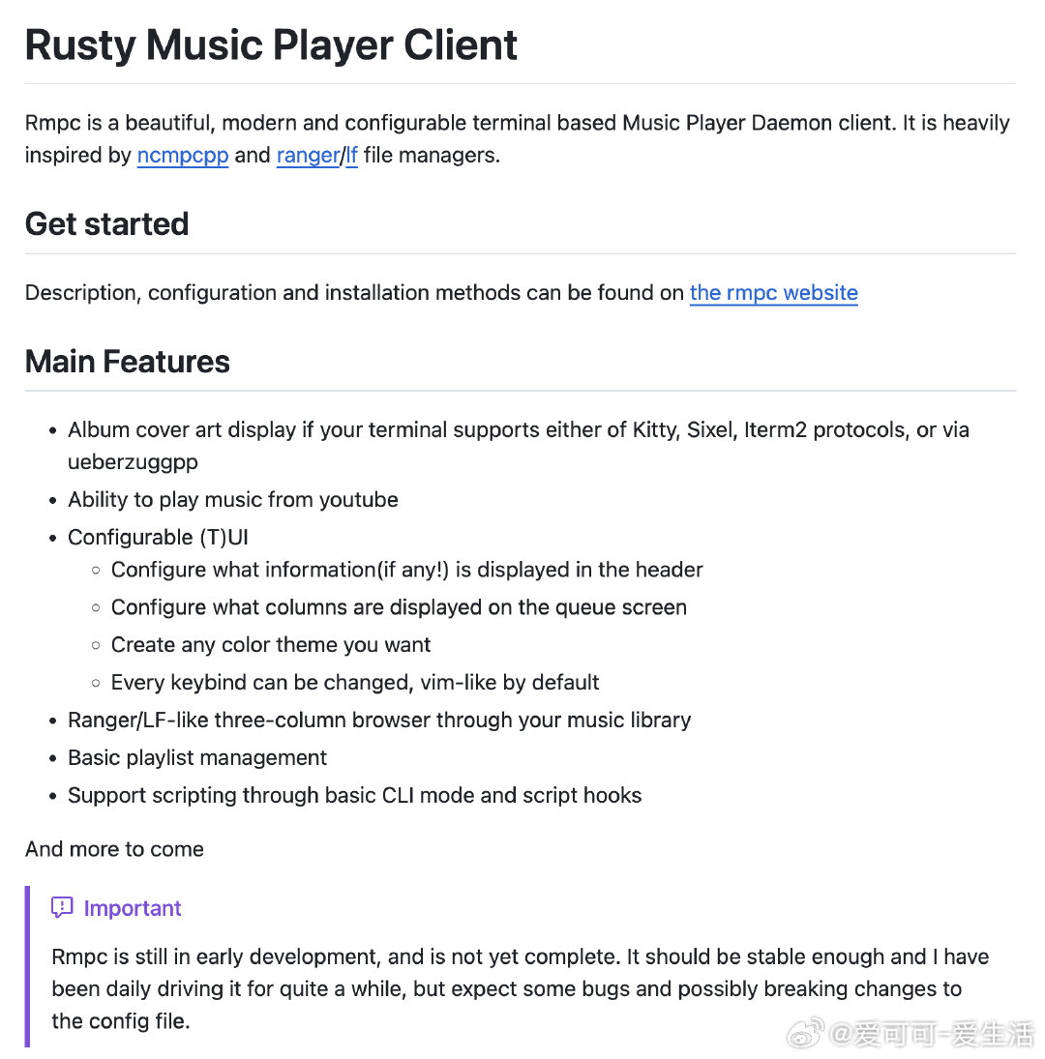1045x1059 pixels.
Task: Follow the ranger hyperlink
Action: click(308, 156)
